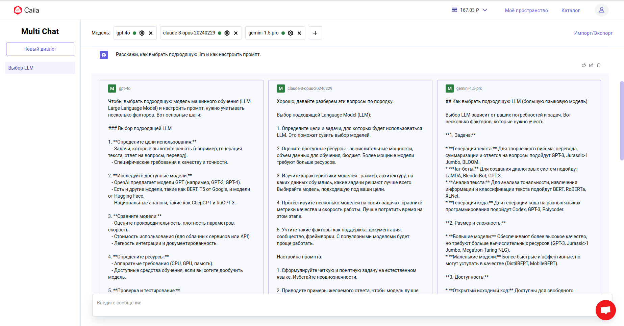
Task: Click the Введите сообщение input field
Action: point(338,303)
